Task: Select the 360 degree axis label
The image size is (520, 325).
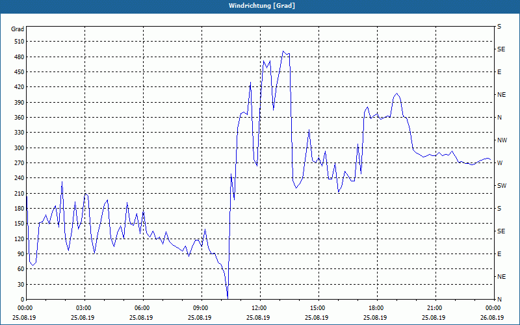Action: pyautogui.click(x=19, y=118)
